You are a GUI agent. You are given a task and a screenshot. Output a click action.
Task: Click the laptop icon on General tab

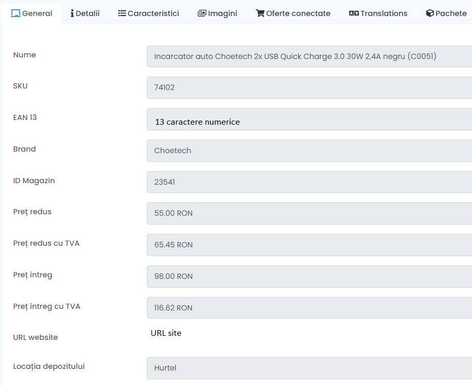16,13
